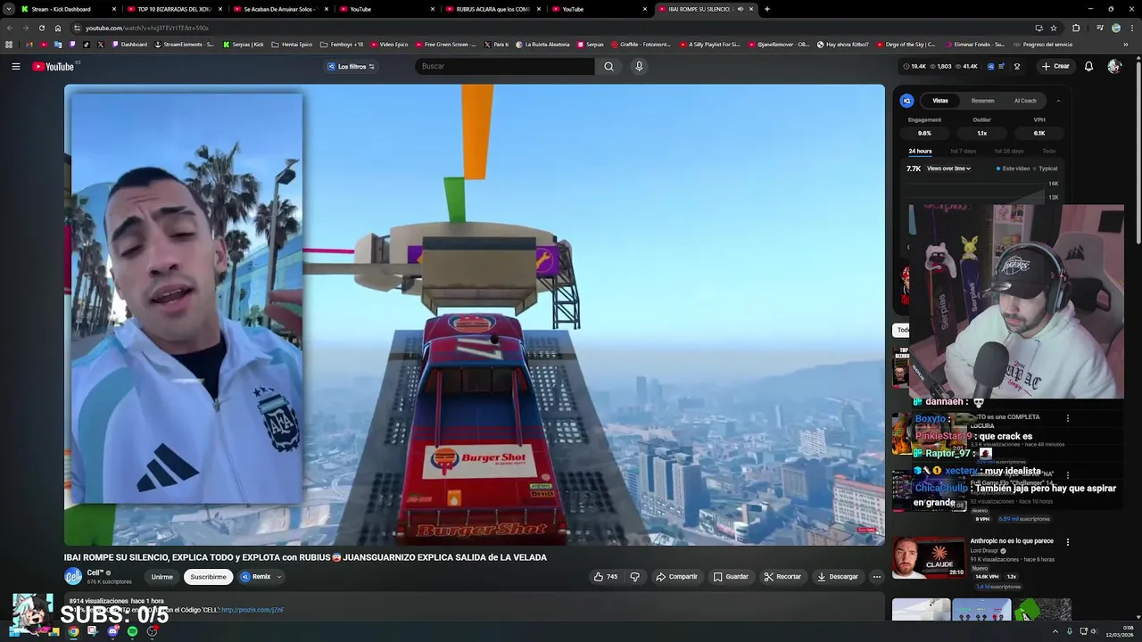Open the prozis.com link in description

tap(252, 610)
